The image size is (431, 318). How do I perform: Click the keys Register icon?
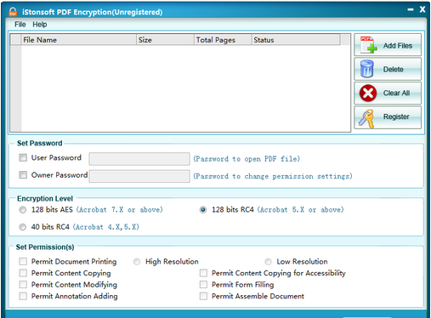366,118
